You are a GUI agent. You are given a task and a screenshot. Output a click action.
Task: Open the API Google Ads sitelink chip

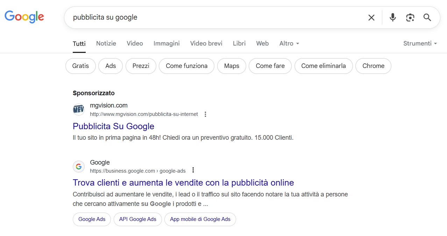pos(137,219)
